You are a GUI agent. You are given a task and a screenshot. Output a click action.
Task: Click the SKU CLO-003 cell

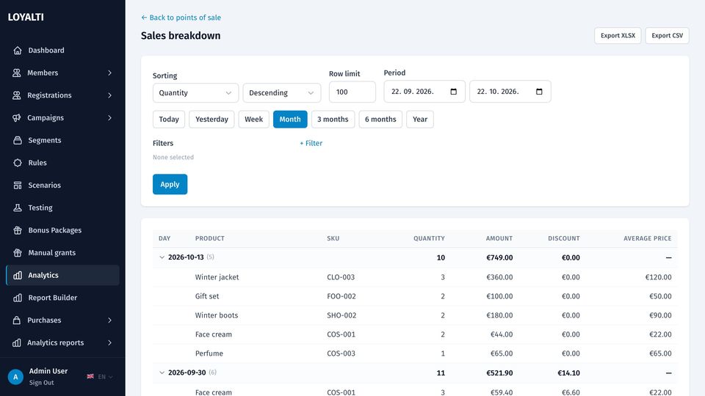(341, 277)
